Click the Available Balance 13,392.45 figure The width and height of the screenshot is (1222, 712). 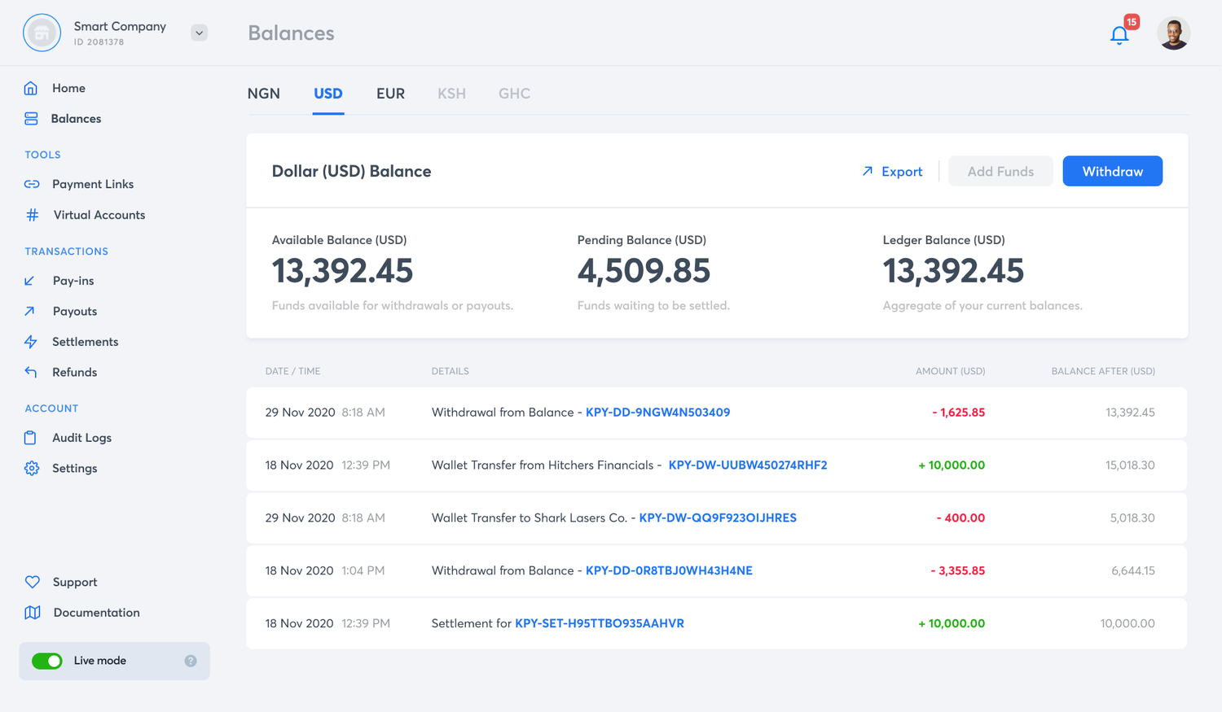pos(342,271)
